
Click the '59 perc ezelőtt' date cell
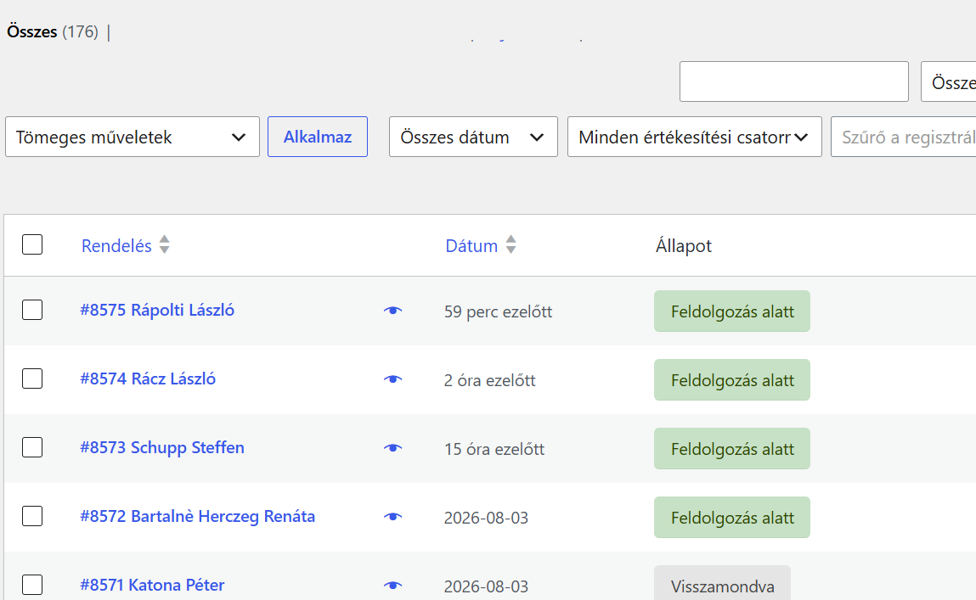click(x=498, y=311)
